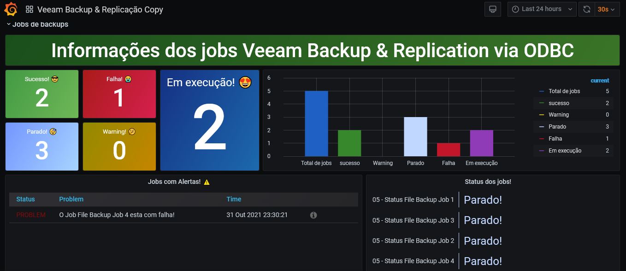Click the Veeam Backup dashboard title

click(100, 9)
